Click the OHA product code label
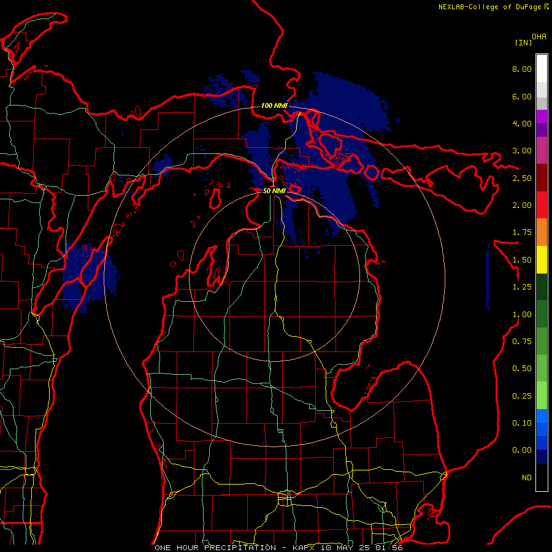Image resolution: width=552 pixels, height=552 pixels. [539, 37]
